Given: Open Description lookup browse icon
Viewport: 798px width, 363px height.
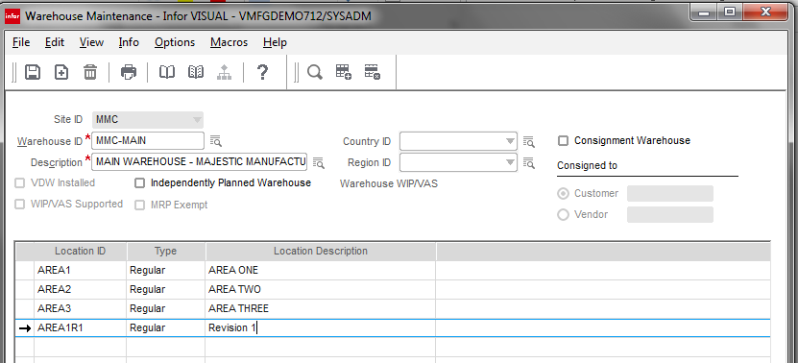Looking at the screenshot, I should point(319,163).
